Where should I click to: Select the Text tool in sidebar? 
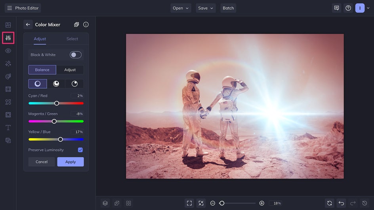tap(8, 127)
